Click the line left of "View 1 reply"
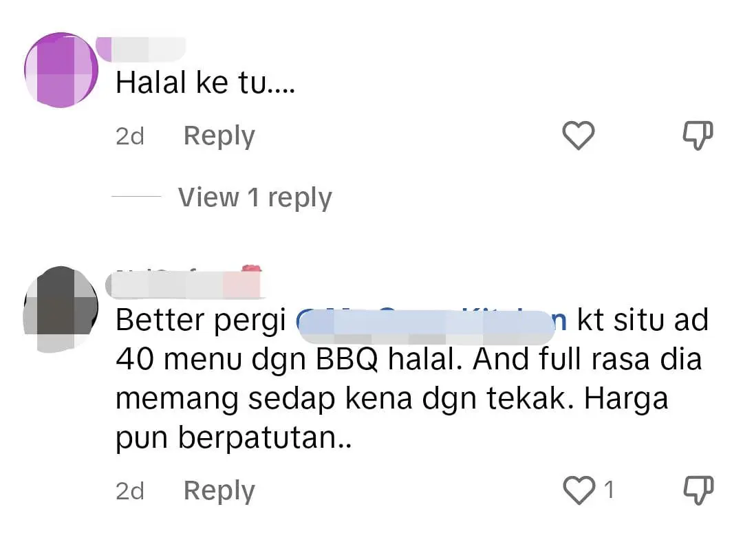 pos(136,196)
